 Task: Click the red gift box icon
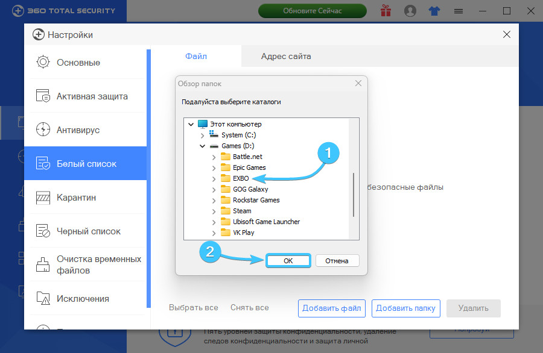click(386, 11)
